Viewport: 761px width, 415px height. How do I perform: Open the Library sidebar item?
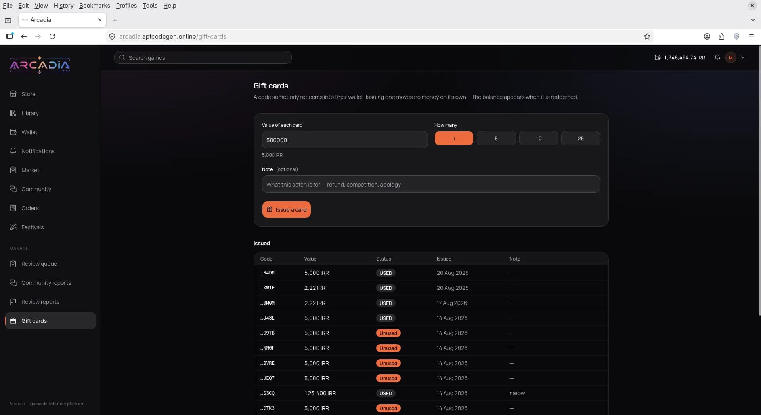pos(50,113)
